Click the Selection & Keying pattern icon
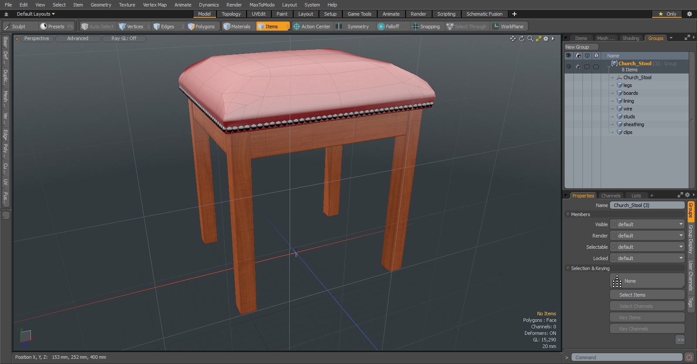This screenshot has width=697, height=364. [617, 281]
